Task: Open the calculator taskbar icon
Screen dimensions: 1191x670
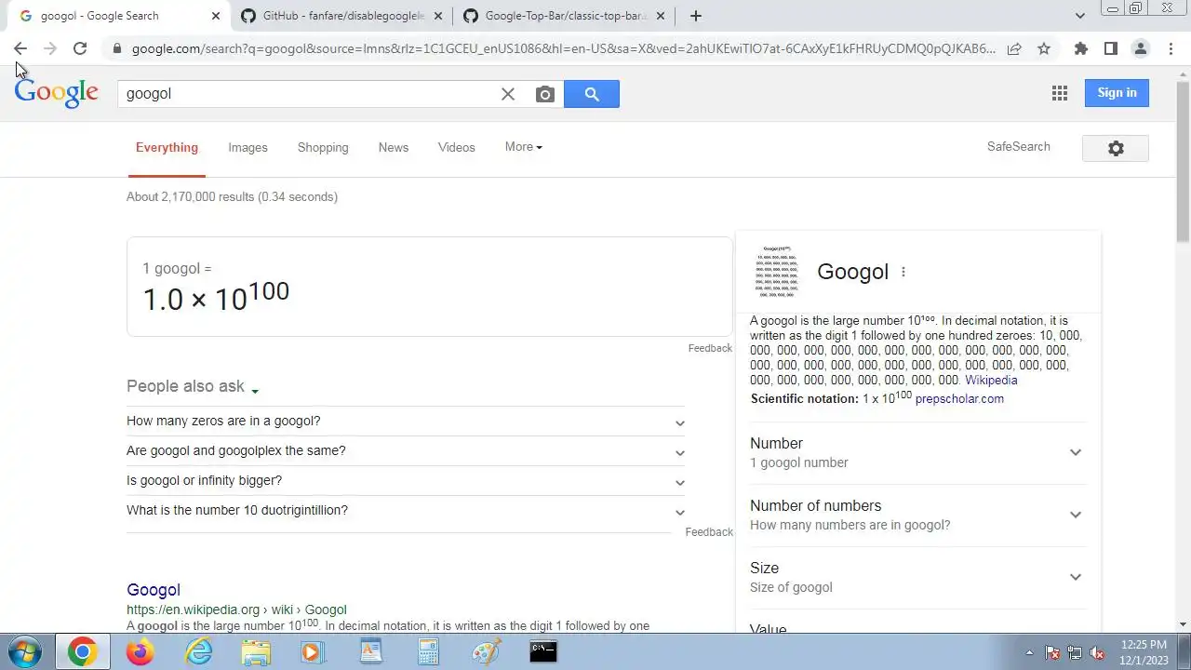Action: [428, 651]
